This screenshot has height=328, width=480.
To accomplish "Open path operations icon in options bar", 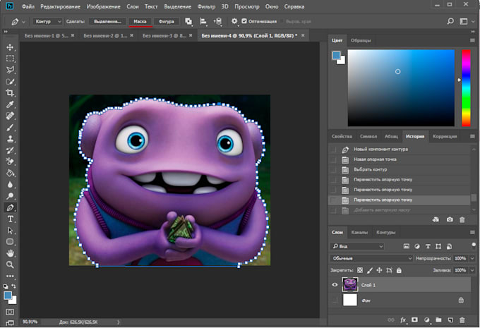I will pos(188,21).
